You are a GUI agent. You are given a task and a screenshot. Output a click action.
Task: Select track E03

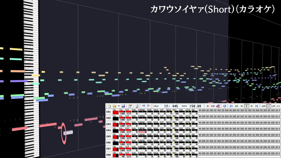tap(109, 124)
